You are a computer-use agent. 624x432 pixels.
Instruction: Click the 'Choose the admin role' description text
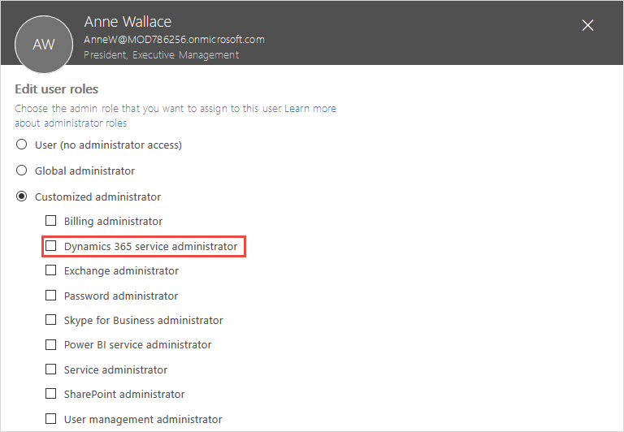[x=149, y=109]
